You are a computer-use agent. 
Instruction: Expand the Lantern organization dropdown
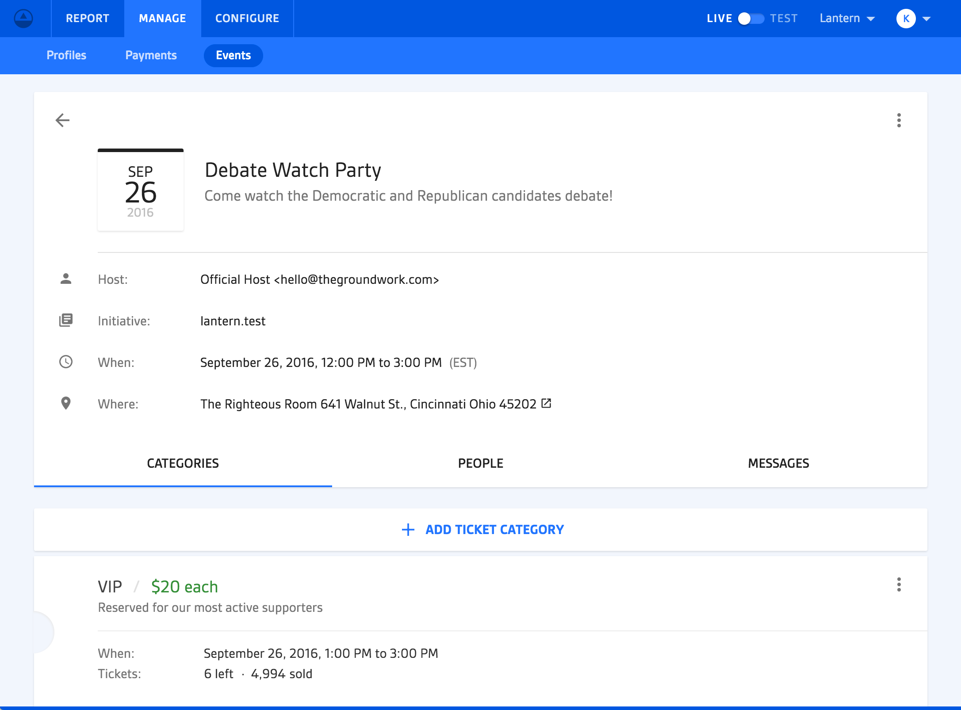tap(847, 19)
